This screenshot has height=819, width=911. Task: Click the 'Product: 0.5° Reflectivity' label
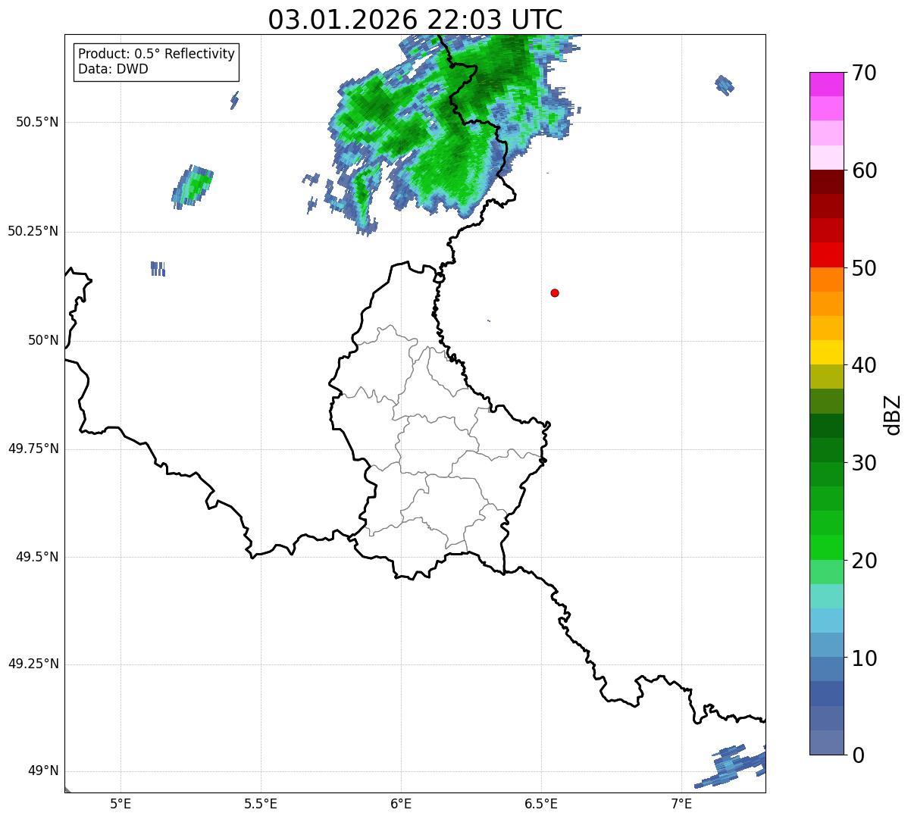(x=156, y=55)
